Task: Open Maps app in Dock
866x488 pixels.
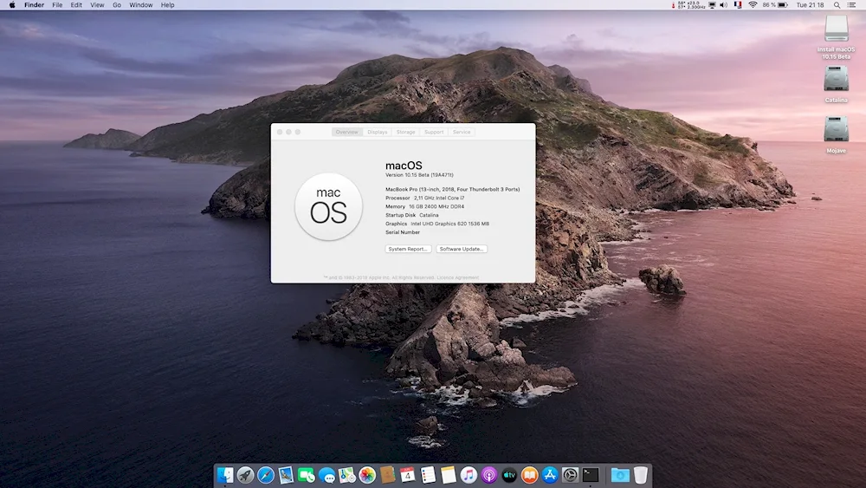Action: coord(347,475)
